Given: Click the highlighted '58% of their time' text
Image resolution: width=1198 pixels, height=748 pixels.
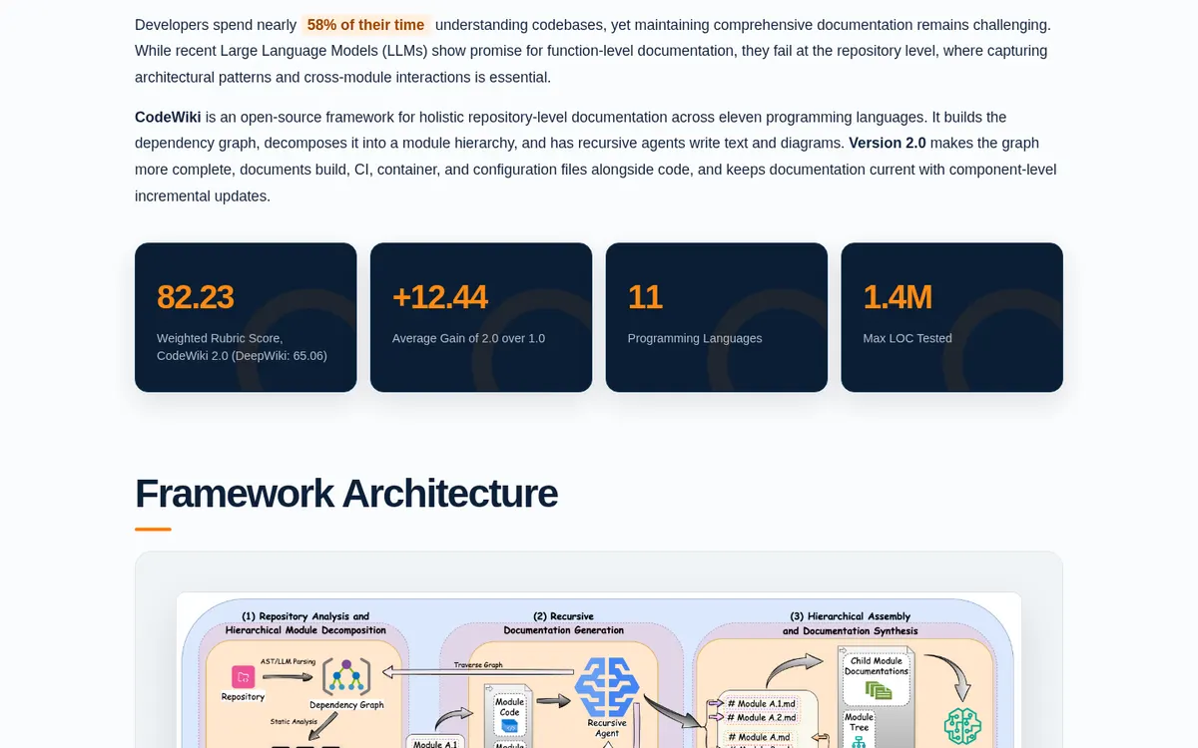Looking at the screenshot, I should tap(365, 25).
